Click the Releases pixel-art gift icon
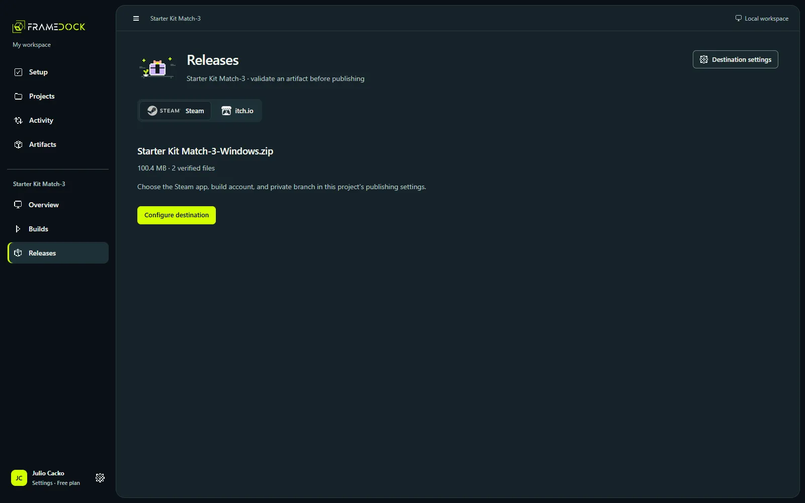This screenshot has width=805, height=503. pos(157,68)
